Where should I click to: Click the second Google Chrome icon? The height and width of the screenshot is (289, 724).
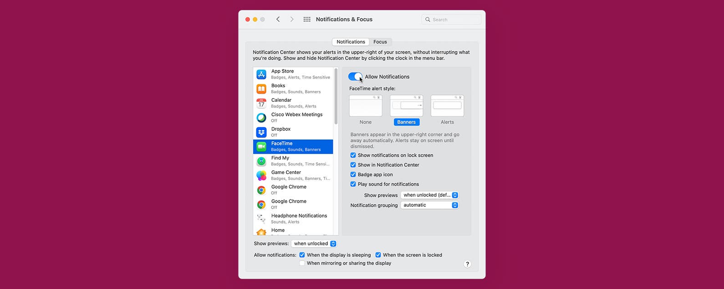(261, 204)
